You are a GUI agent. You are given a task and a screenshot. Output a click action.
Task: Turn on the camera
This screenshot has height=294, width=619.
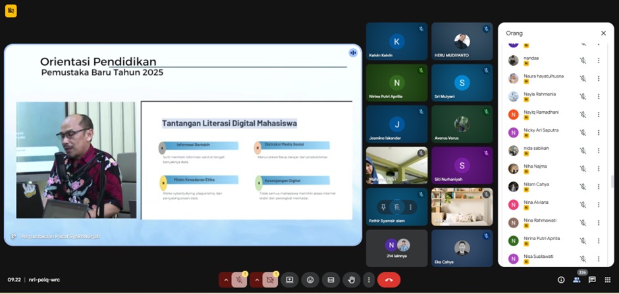pos(271,280)
